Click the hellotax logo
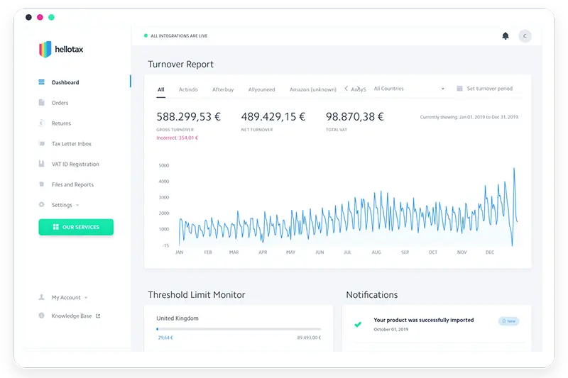Screen dimensions: 568x378 pyautogui.click(x=61, y=49)
